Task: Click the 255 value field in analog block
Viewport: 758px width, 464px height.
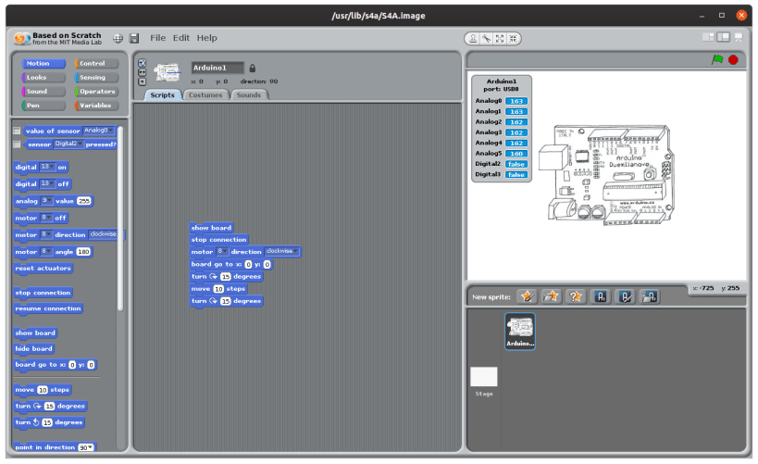Action: point(84,201)
